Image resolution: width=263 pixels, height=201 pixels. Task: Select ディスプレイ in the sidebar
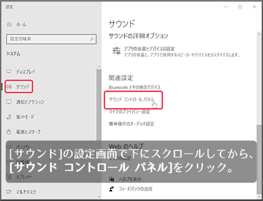[x=26, y=72]
